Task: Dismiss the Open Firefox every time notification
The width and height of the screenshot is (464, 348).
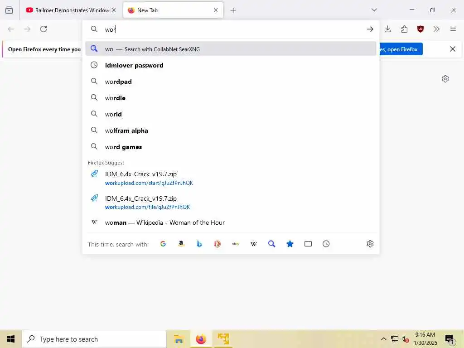Action: click(x=453, y=49)
